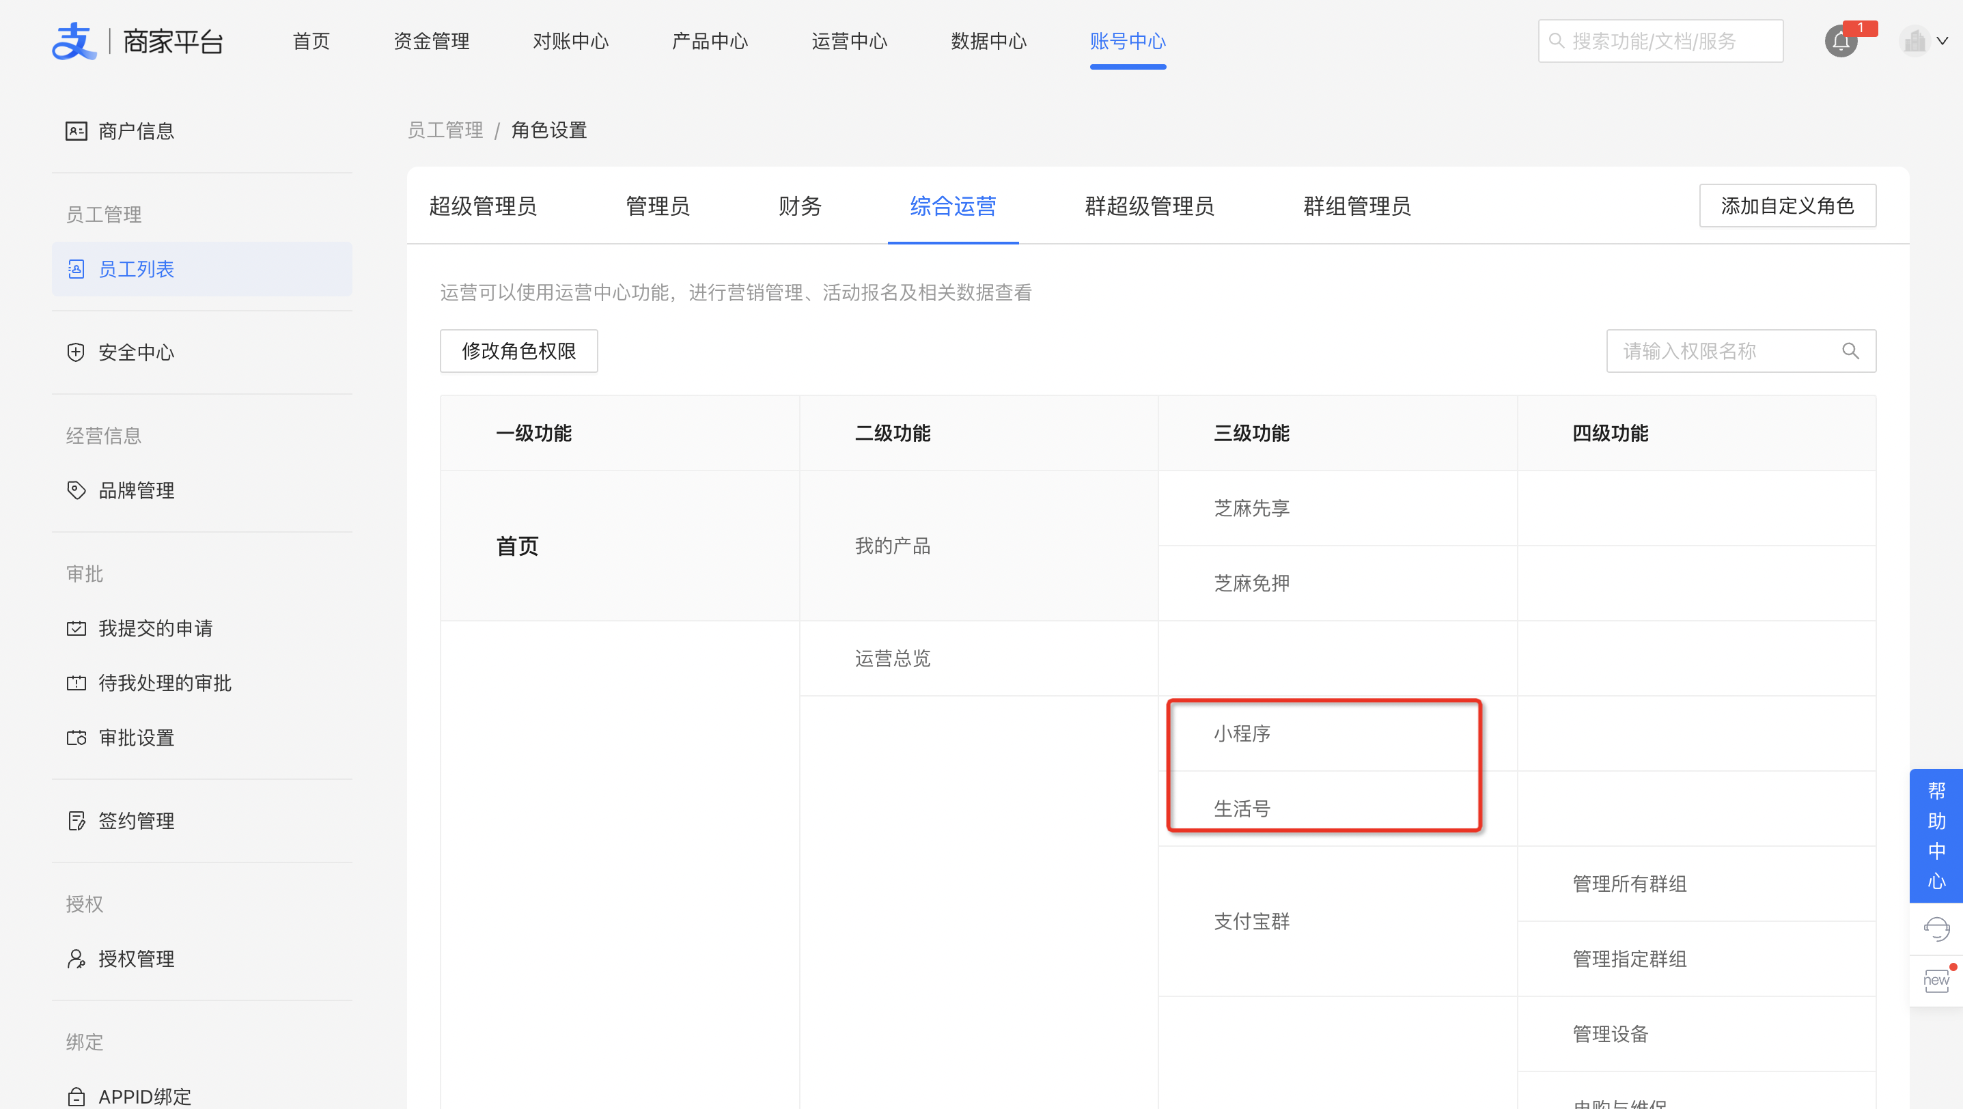
Task: Click 首页 first-level function cell
Action: tap(620, 546)
